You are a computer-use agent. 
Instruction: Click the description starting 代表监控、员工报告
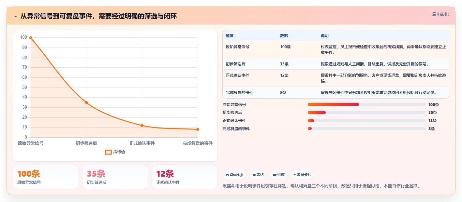(383, 50)
